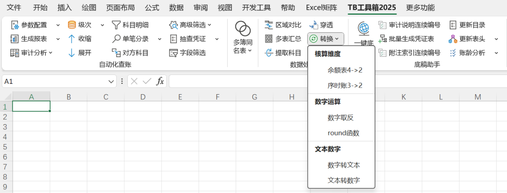Image resolution: width=507 pixels, height=193 pixels.
Task: Click the fx insert function icon
Action: 160,82
